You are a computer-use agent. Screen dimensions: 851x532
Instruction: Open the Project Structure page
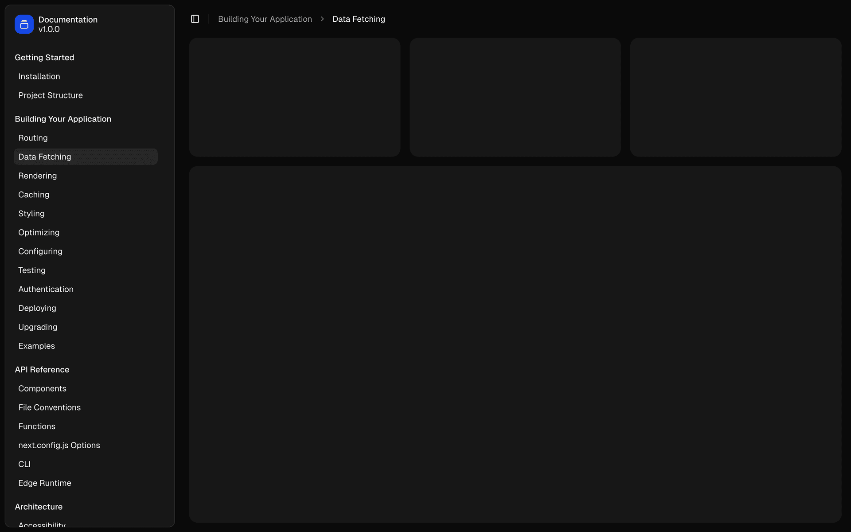pos(51,95)
